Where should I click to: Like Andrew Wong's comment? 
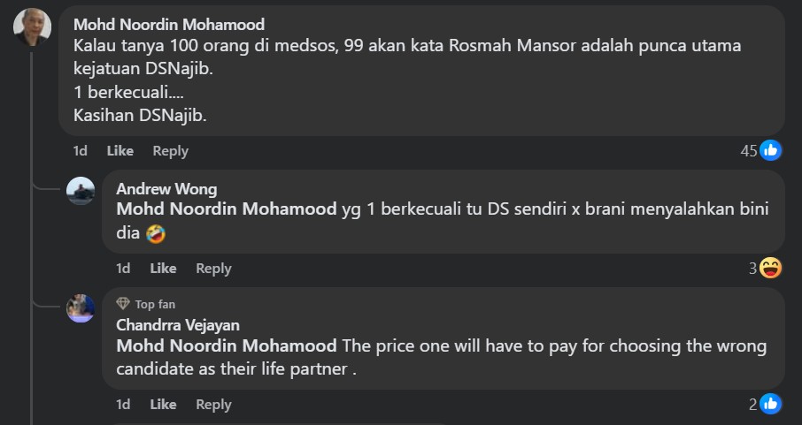coord(163,269)
